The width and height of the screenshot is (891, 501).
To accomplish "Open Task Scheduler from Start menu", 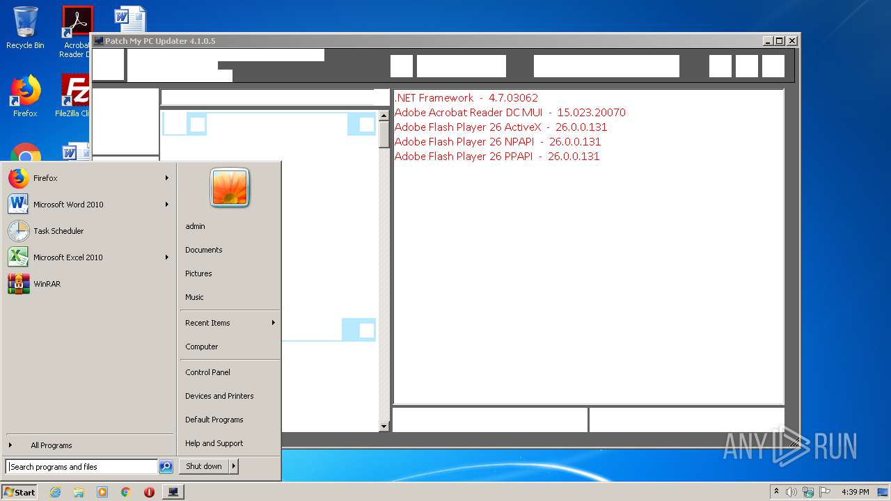I will coord(88,231).
